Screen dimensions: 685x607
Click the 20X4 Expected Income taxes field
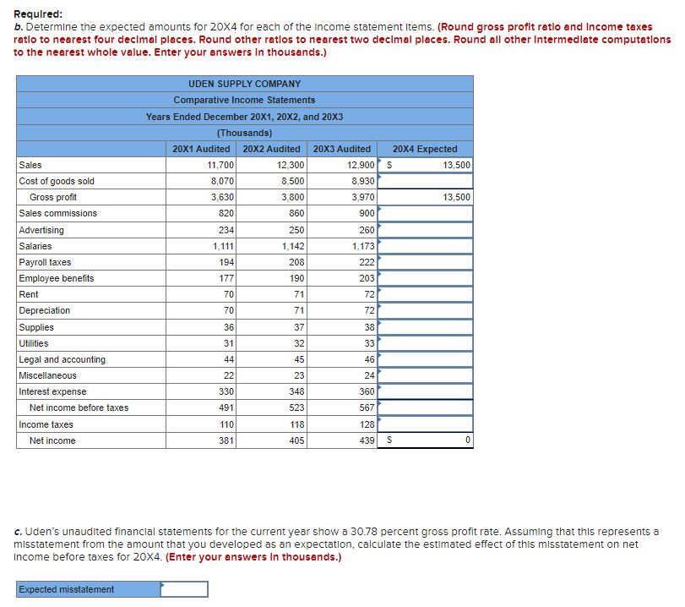pos(425,424)
